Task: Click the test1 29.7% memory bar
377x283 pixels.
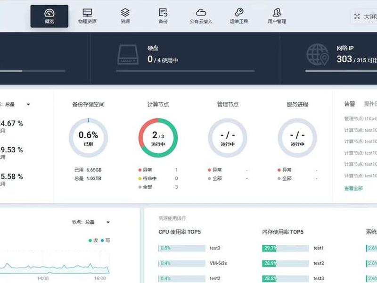Action: pos(286,248)
